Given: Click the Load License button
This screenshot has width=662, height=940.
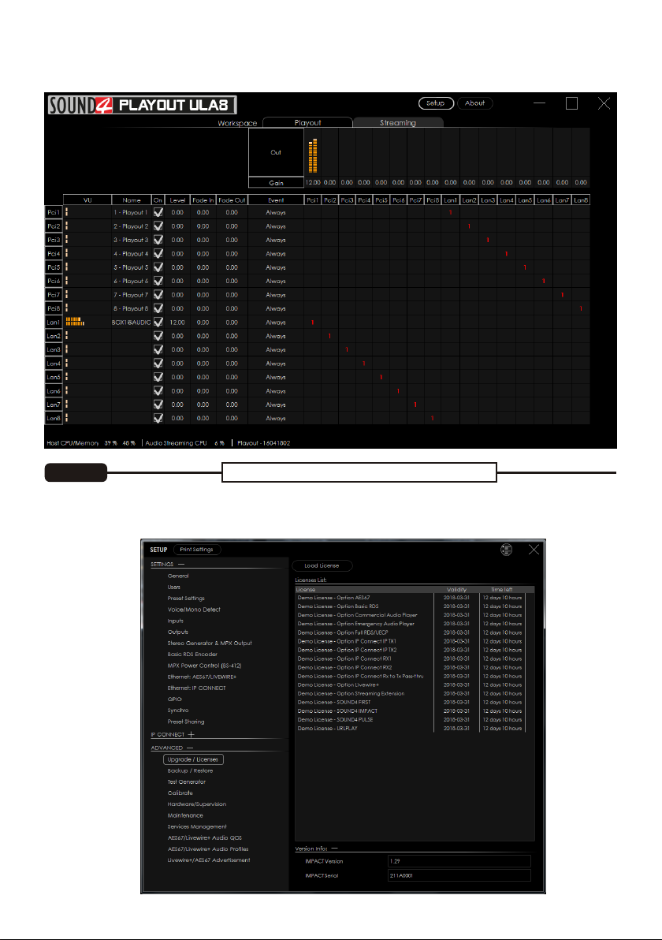Looking at the screenshot, I should 322,566.
